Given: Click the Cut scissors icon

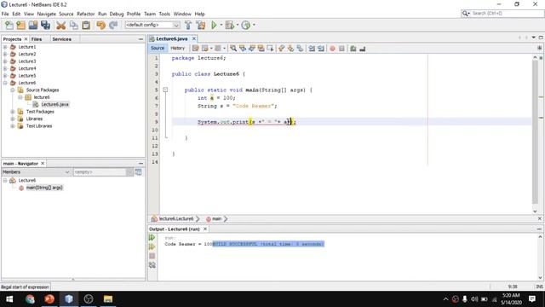Looking at the screenshot, I should click(x=60, y=25).
